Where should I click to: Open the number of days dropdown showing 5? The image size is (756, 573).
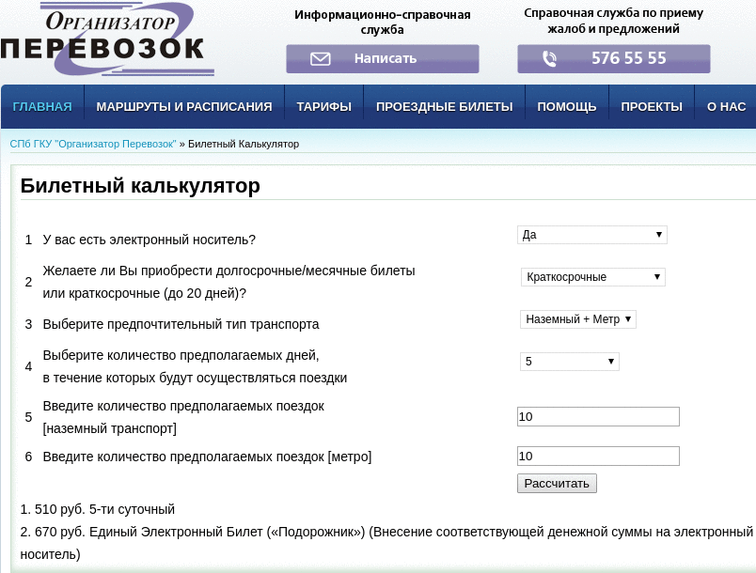pos(569,362)
